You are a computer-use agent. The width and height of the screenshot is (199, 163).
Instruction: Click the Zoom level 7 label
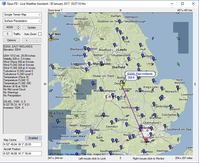coord(55,10)
